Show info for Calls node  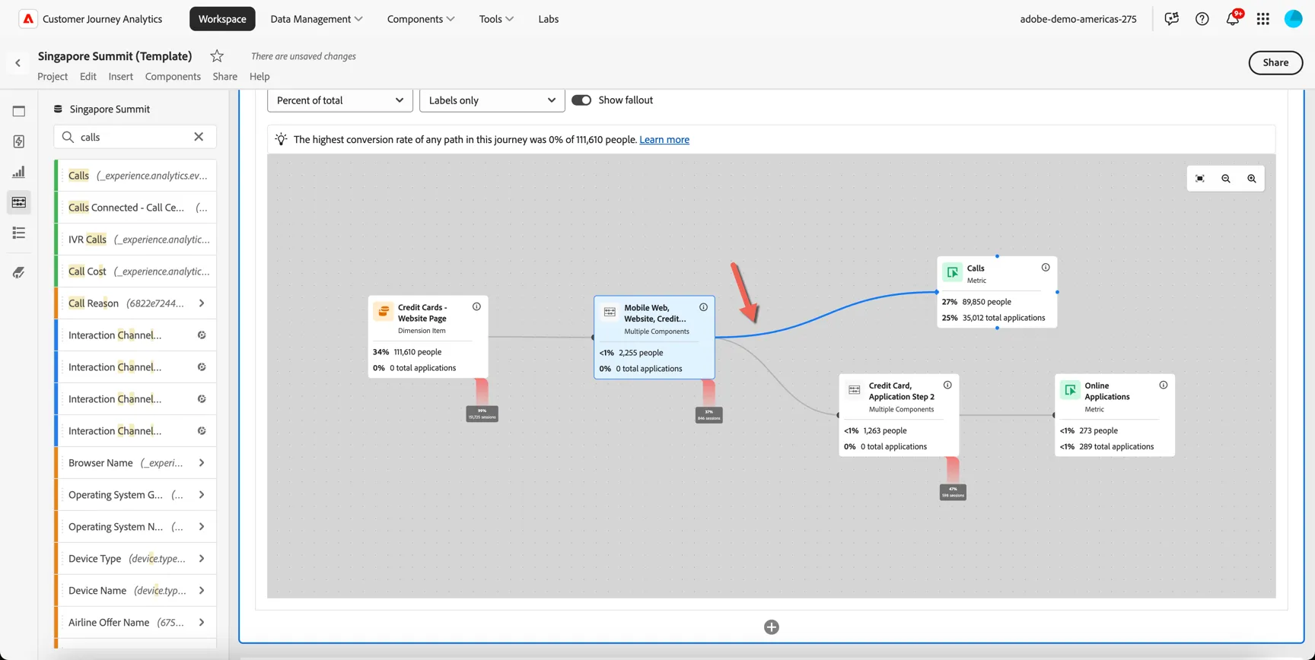(1046, 268)
